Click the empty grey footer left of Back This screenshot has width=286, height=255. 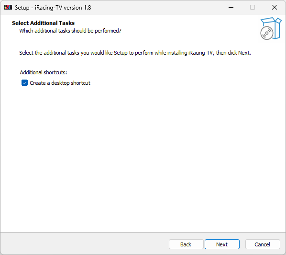[x=85, y=243]
